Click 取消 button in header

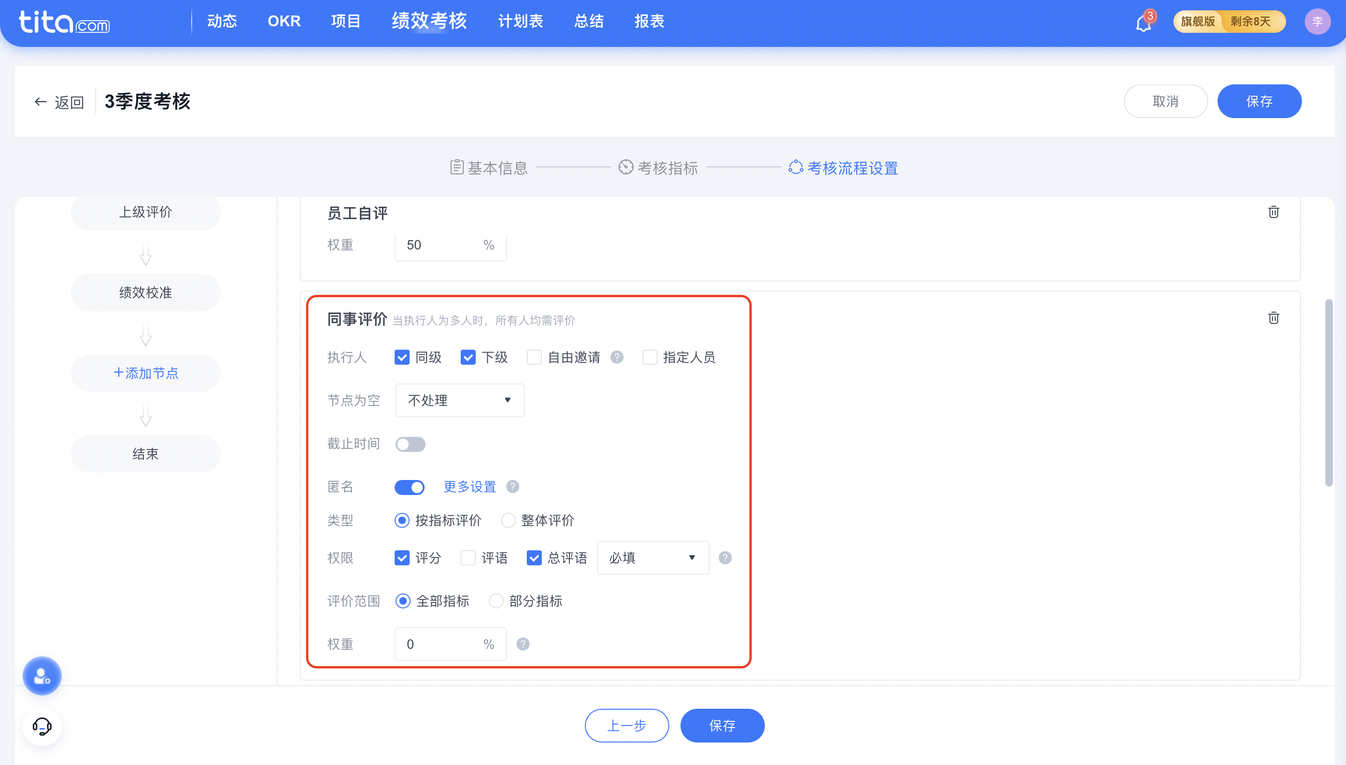1166,101
